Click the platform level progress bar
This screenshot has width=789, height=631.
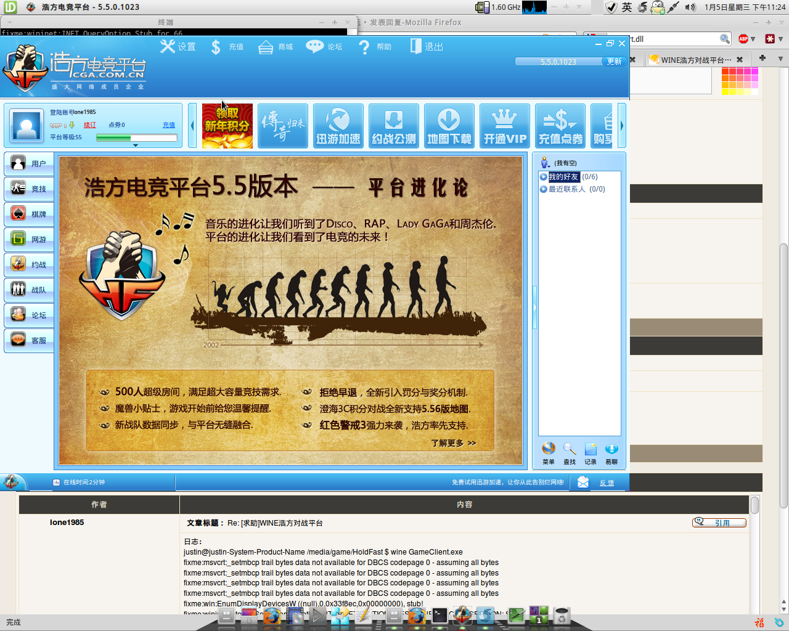pos(137,138)
